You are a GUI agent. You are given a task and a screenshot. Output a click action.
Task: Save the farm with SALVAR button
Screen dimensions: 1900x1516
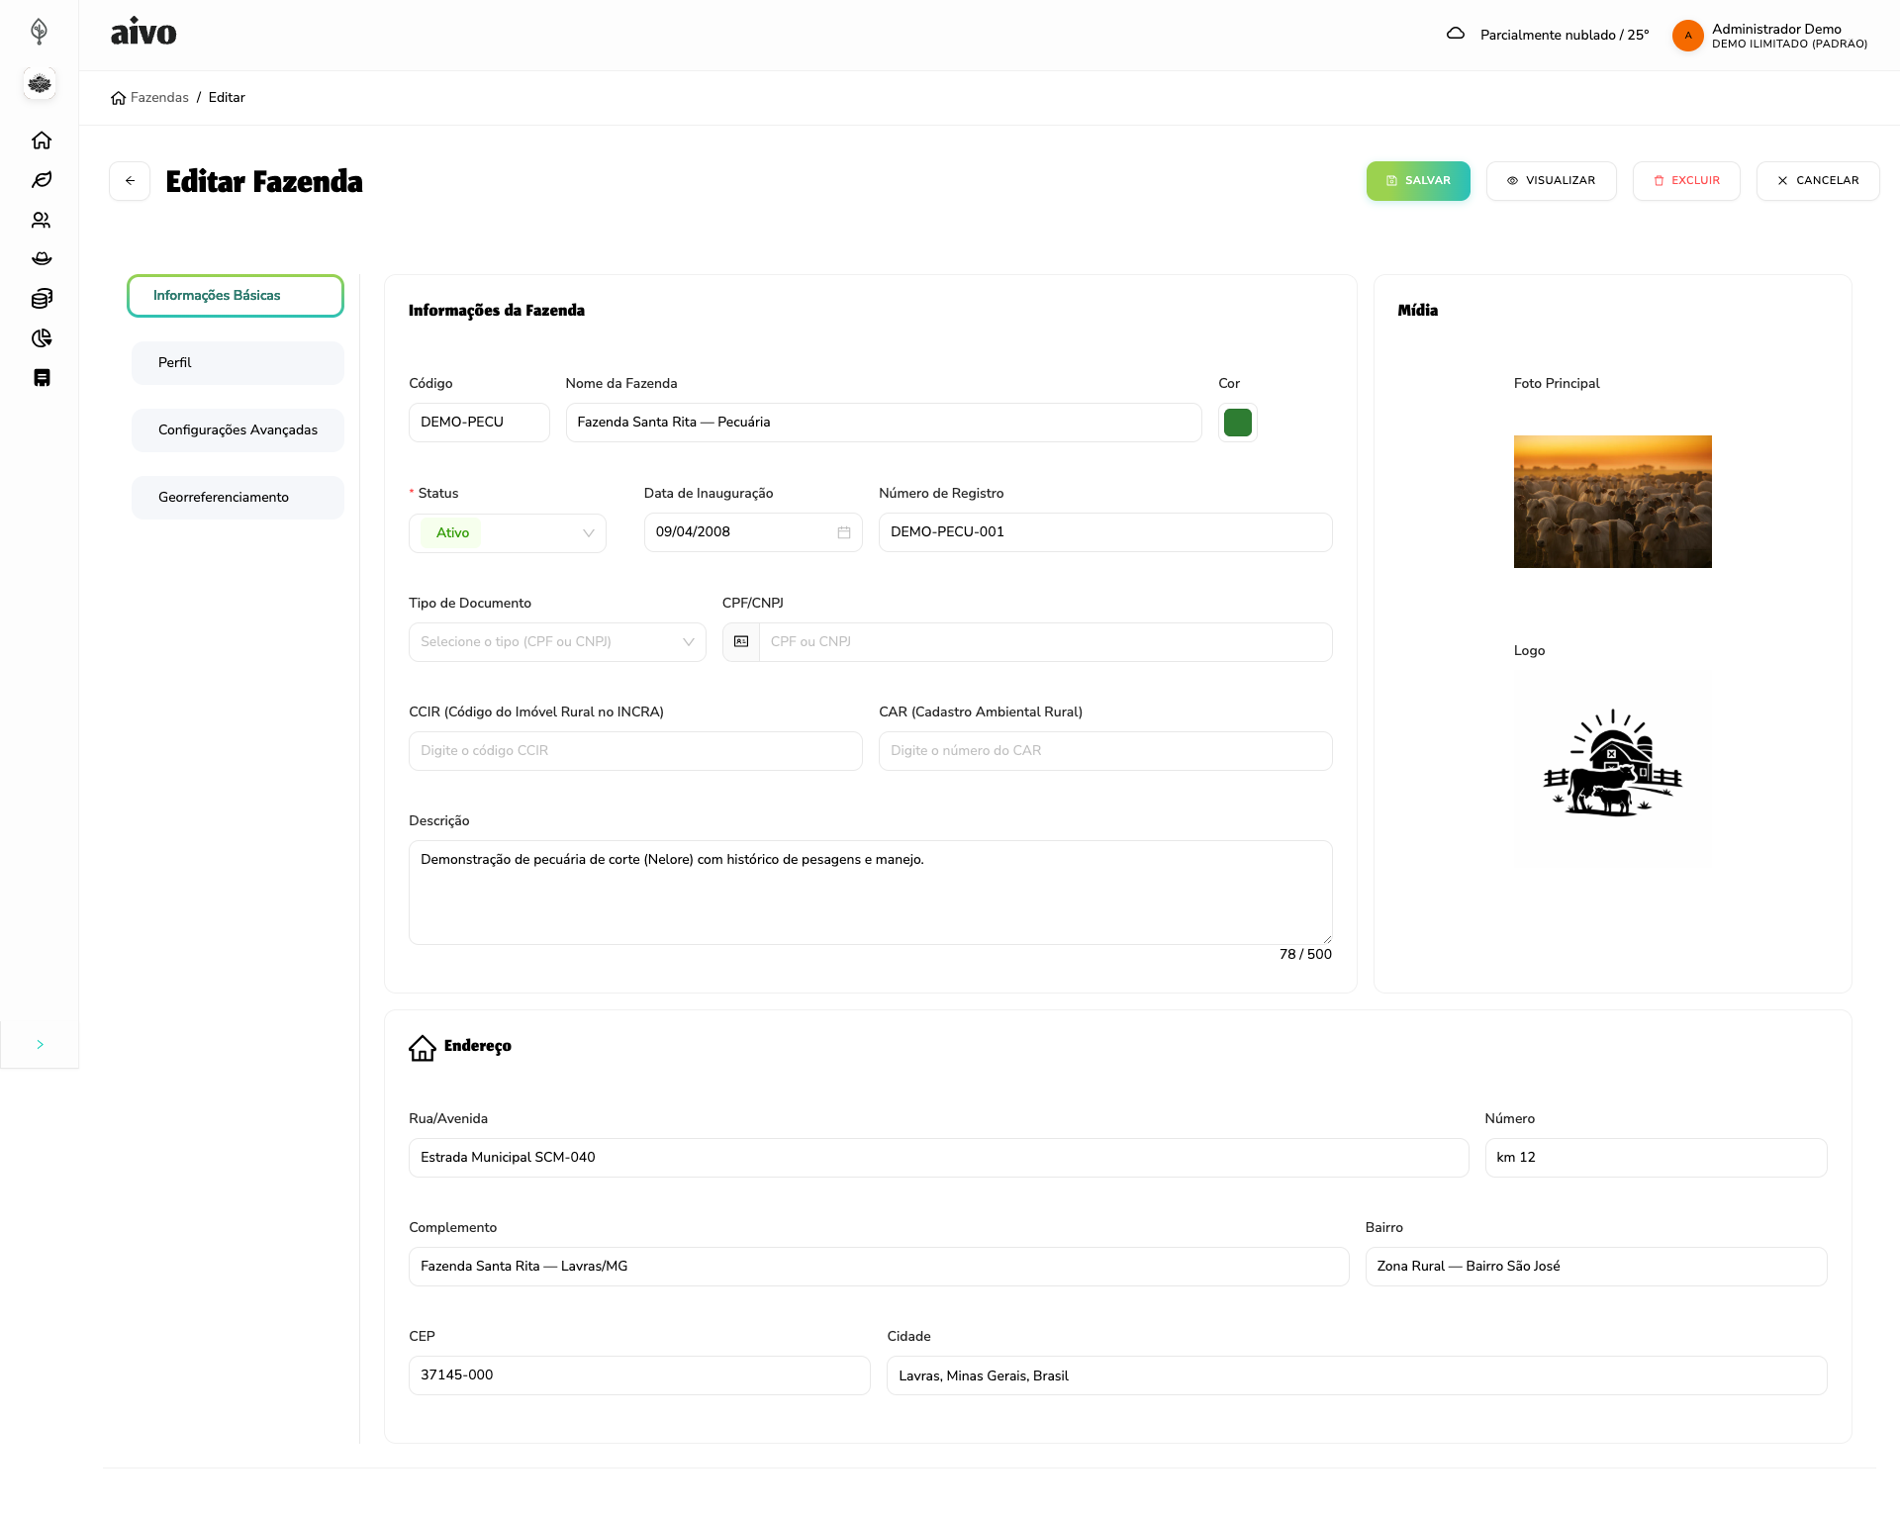pos(1418,181)
